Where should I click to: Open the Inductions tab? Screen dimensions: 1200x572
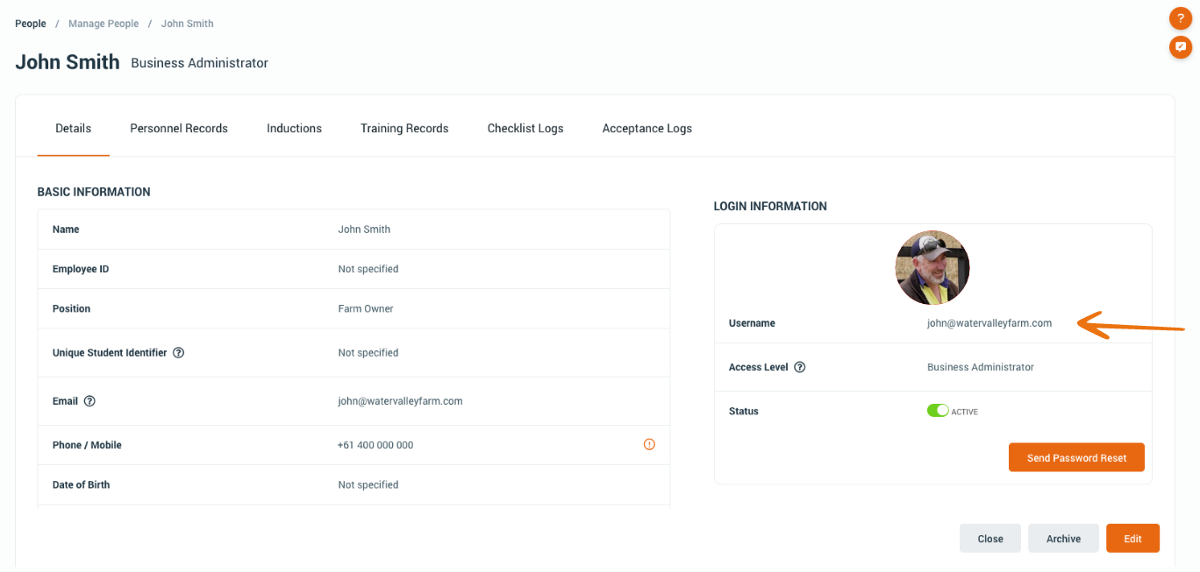pyautogui.click(x=294, y=129)
